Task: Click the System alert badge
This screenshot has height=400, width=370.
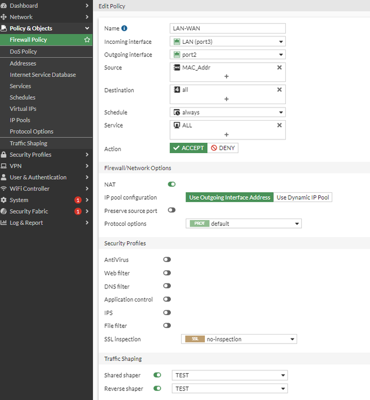Action: tap(77, 200)
